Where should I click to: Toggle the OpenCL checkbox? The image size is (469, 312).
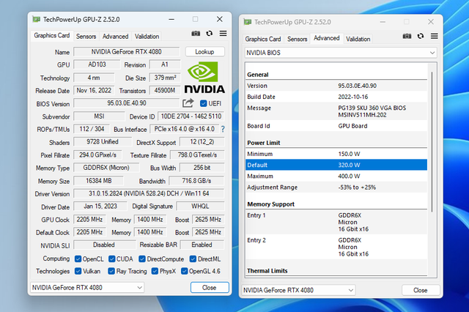click(x=78, y=259)
